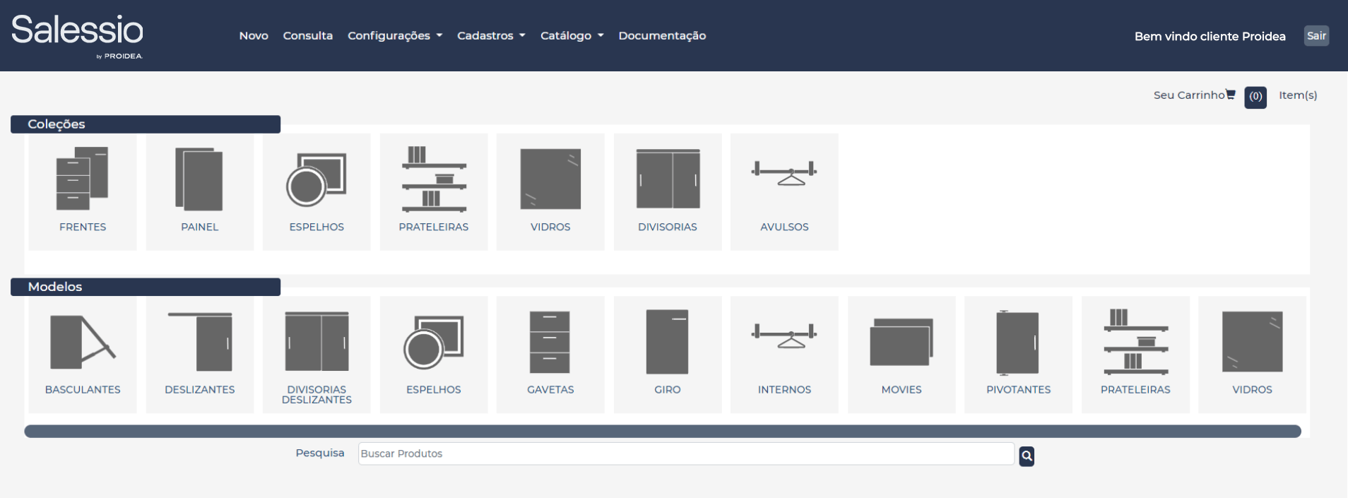Expand the Configurações dropdown menu

point(394,36)
